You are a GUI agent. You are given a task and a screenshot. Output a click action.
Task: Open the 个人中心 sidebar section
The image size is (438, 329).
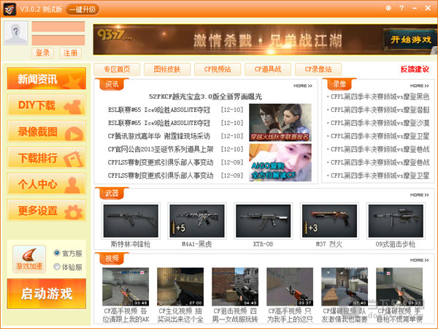[47, 184]
